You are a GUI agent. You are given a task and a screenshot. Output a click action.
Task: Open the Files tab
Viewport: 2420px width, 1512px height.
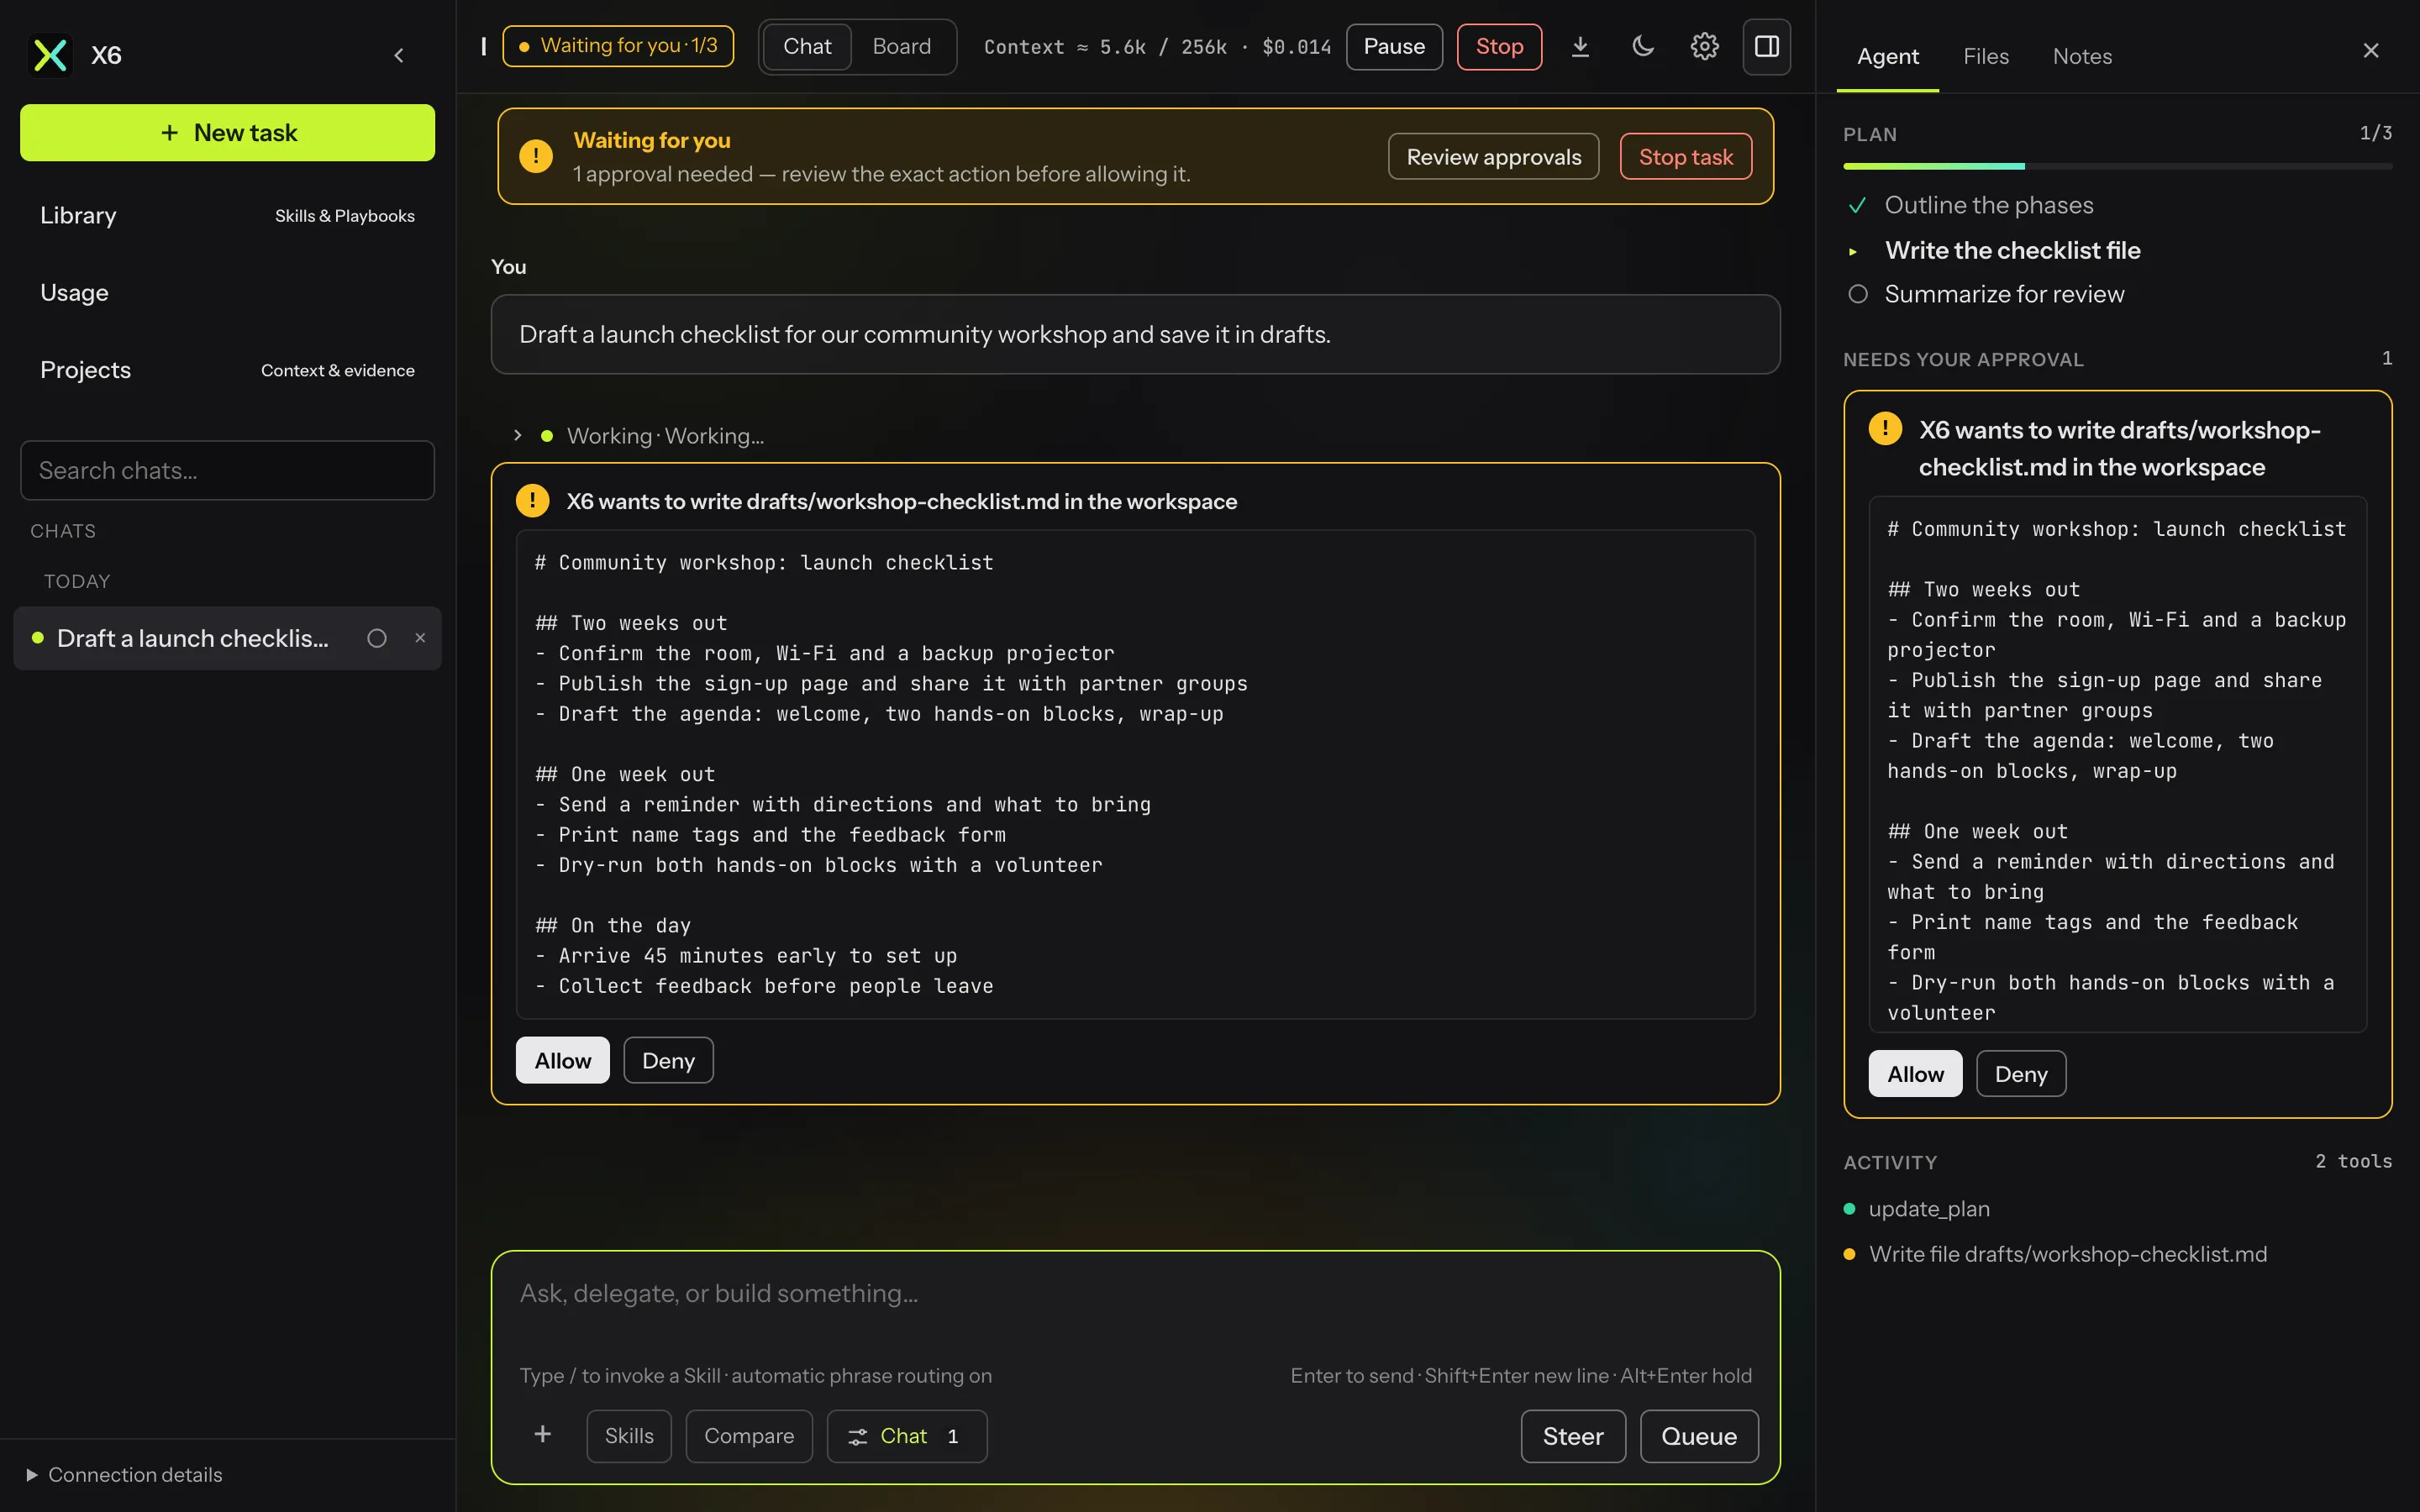[1985, 57]
